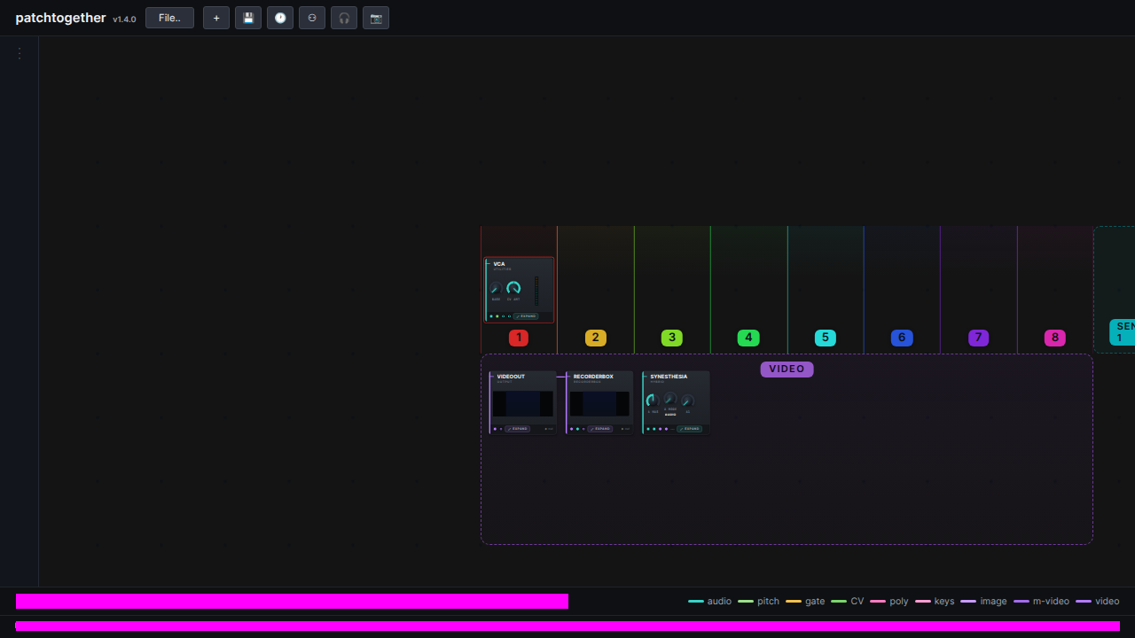The height and width of the screenshot is (638, 1135).
Task: Select channel 4 green badge
Action: click(748, 338)
